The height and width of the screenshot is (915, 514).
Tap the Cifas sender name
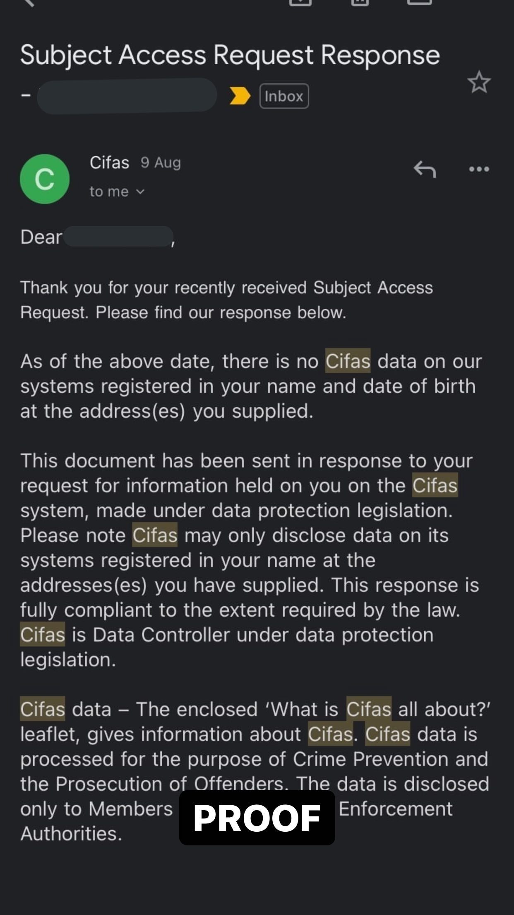click(109, 163)
